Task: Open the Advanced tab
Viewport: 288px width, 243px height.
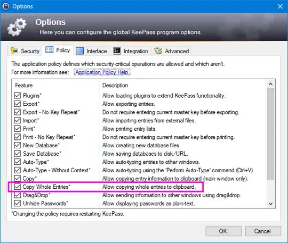Action: click(x=172, y=51)
